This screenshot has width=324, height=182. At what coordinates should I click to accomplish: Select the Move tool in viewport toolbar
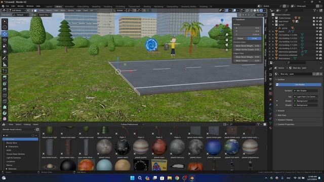click(5, 34)
